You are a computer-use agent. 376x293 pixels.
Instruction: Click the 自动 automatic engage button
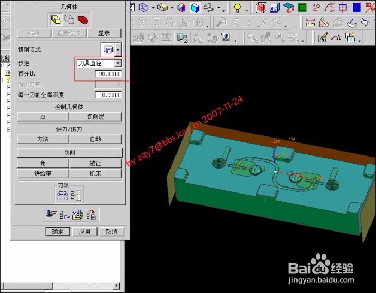[x=96, y=139]
